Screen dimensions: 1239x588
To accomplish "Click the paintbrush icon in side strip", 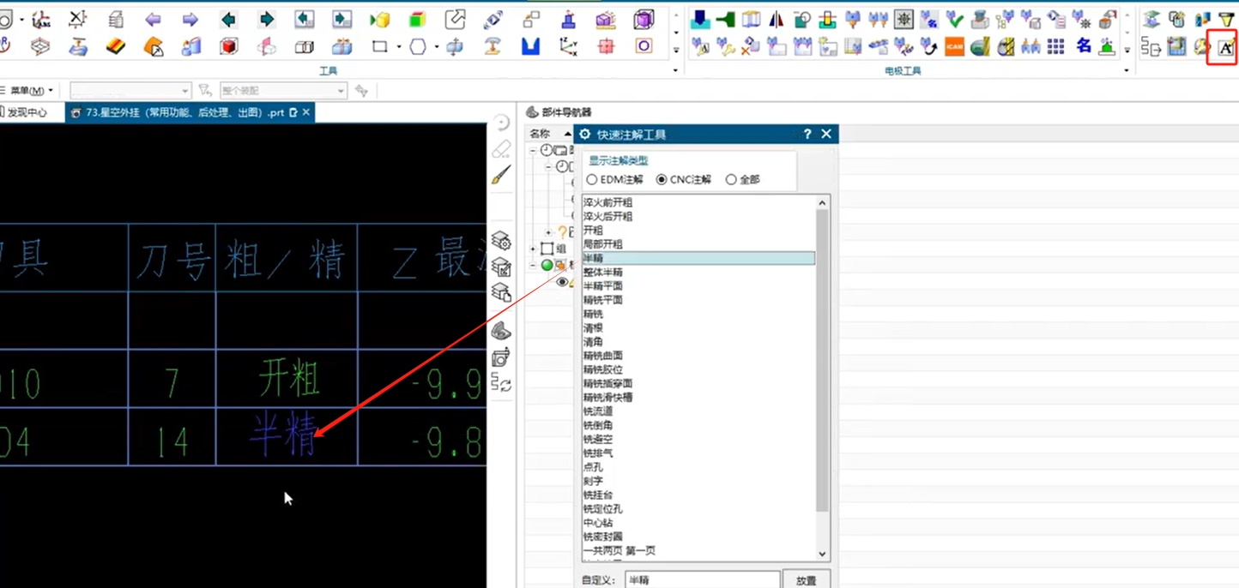I will pos(502,176).
